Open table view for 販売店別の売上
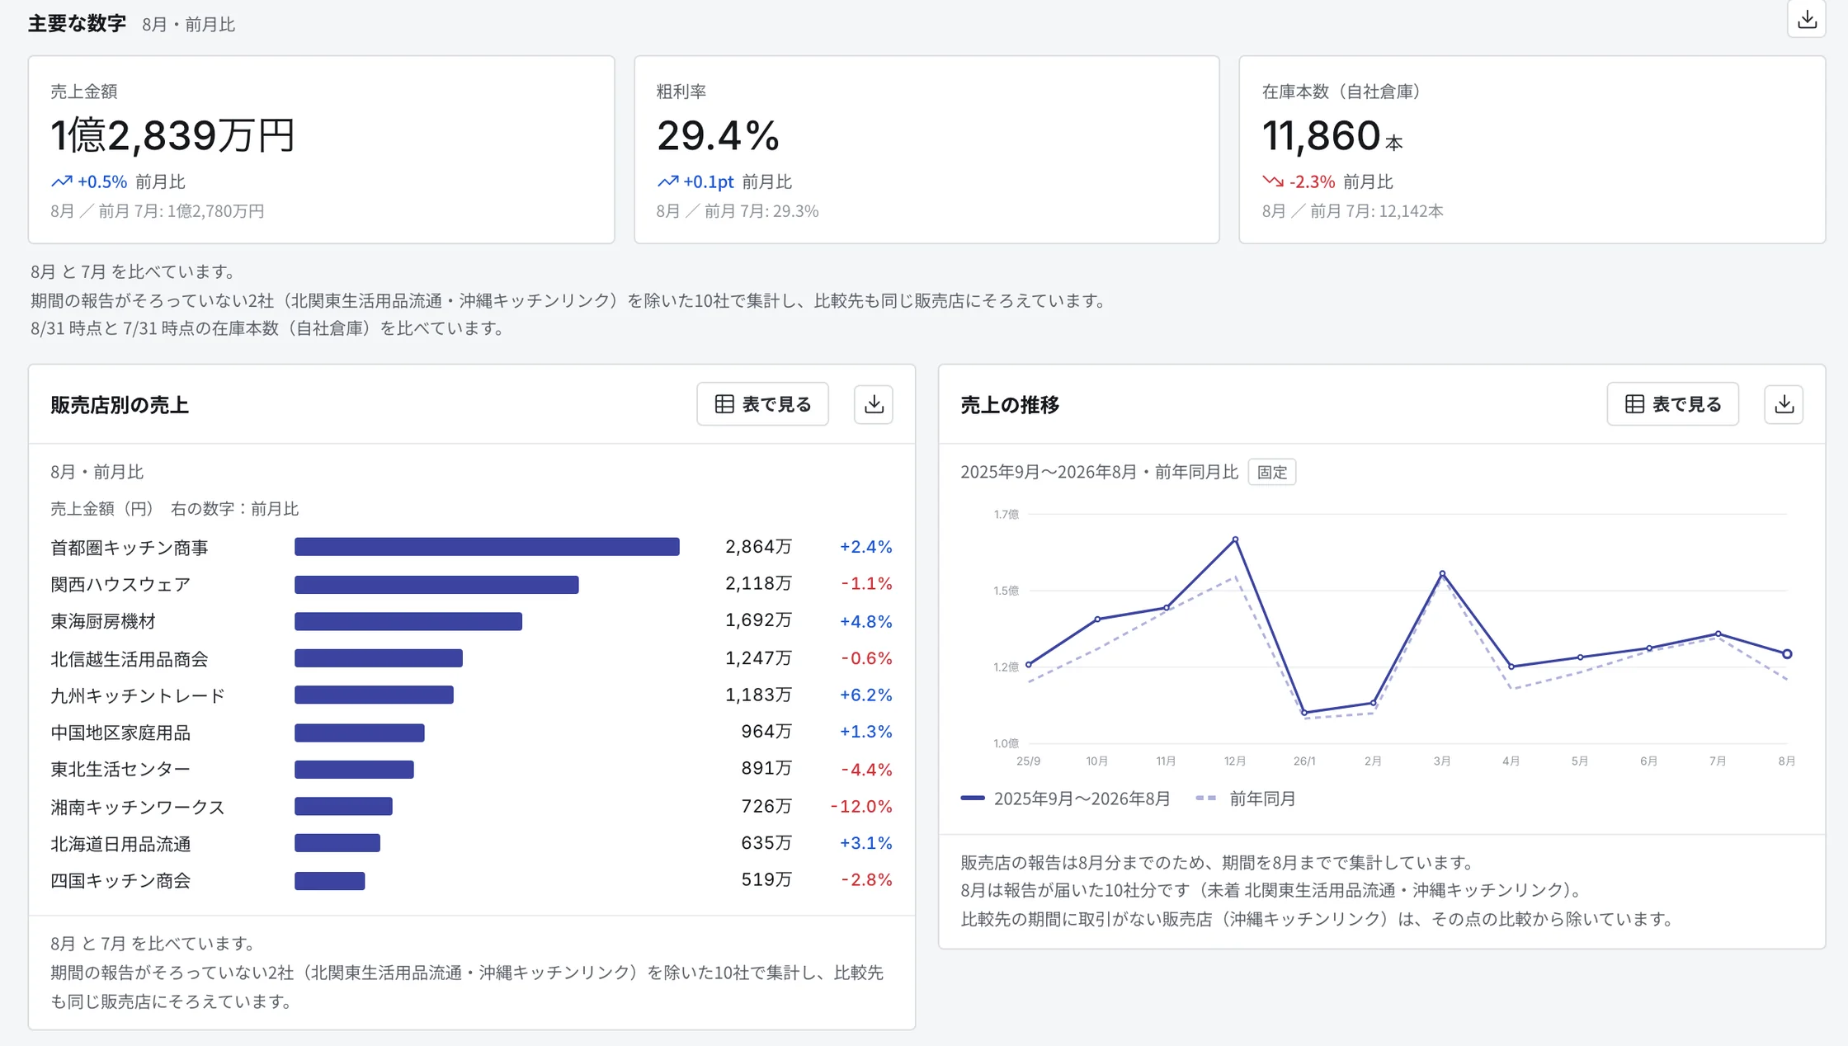Screen dimensions: 1848x1046 pos(762,404)
